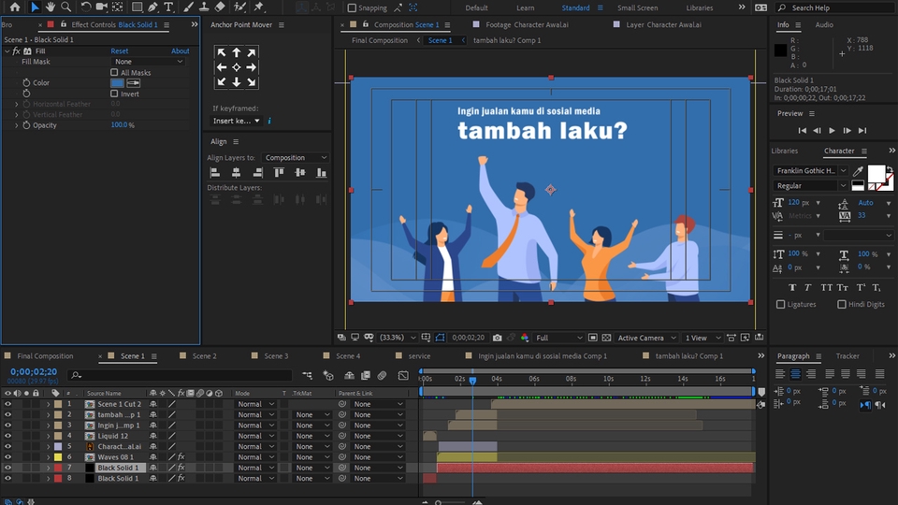This screenshot has width=898, height=505.
Task: Check the All Masks option
Action: 114,72
